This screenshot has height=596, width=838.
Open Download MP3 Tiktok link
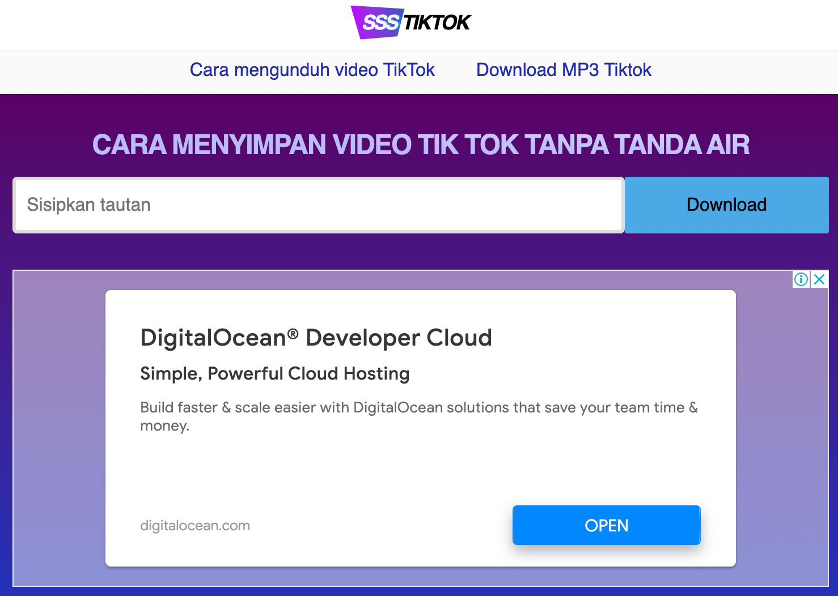click(564, 70)
